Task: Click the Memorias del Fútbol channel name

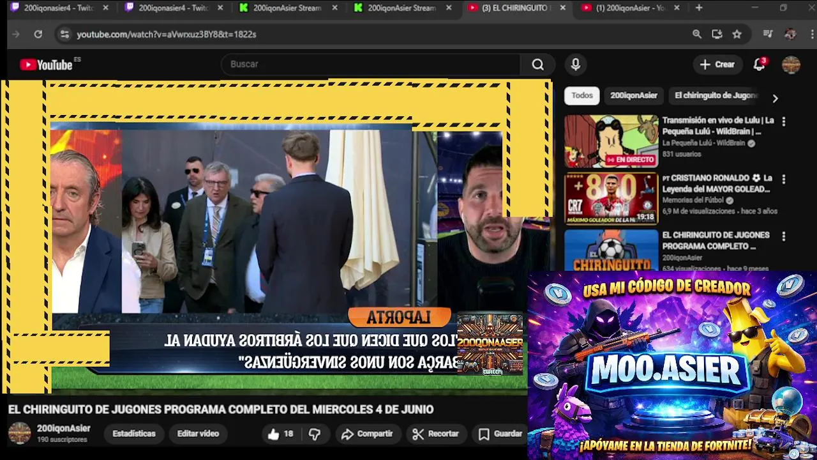Action: coord(693,201)
